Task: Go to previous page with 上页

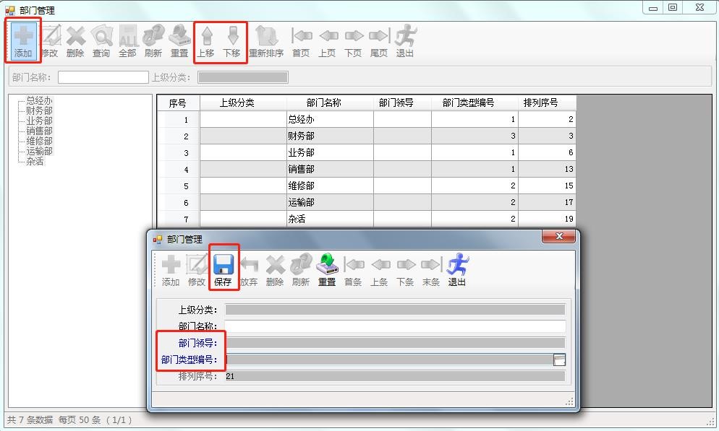Action: click(x=327, y=41)
